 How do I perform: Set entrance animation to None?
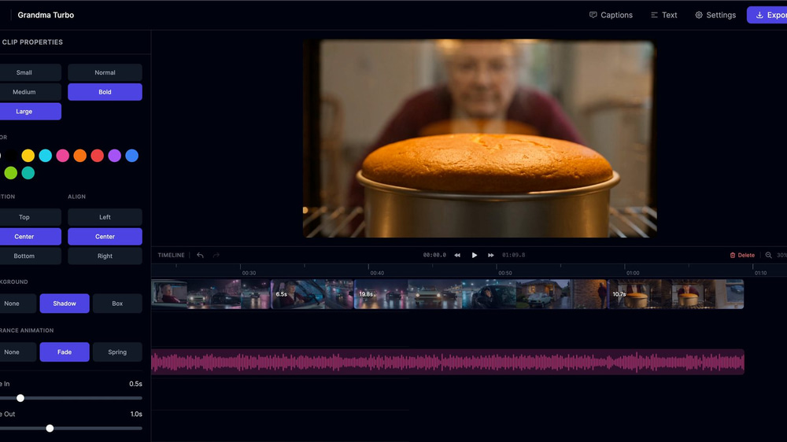[17, 352]
